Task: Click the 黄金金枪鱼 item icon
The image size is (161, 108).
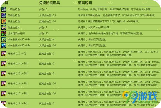Action: [4, 21]
